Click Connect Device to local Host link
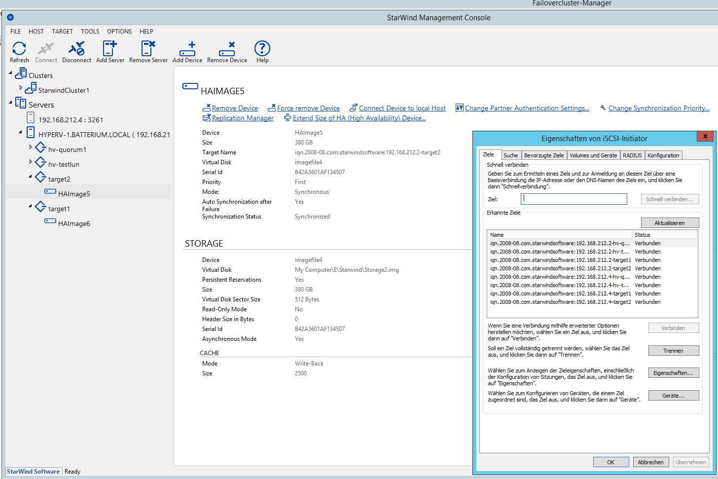 pyautogui.click(x=402, y=108)
